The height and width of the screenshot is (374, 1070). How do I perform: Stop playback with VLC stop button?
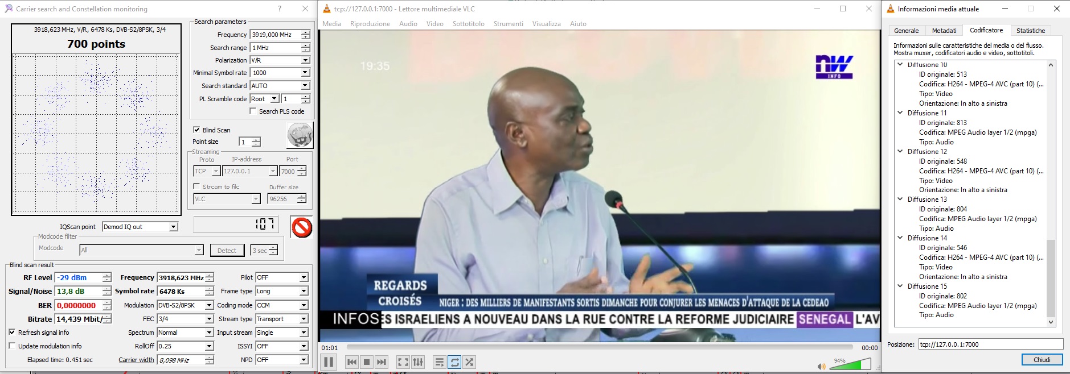click(x=367, y=362)
